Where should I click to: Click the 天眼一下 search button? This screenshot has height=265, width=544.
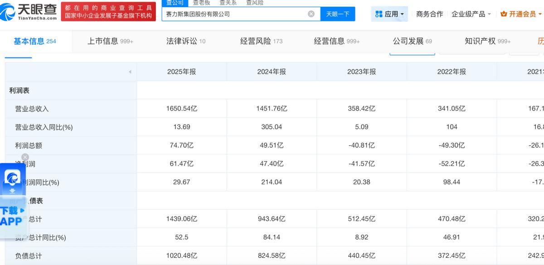[338, 14]
